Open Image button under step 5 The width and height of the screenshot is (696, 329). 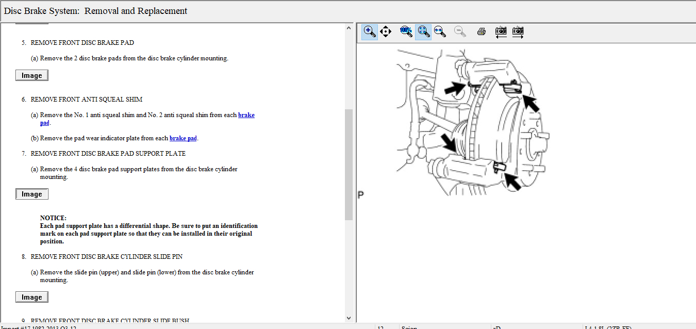click(x=32, y=75)
